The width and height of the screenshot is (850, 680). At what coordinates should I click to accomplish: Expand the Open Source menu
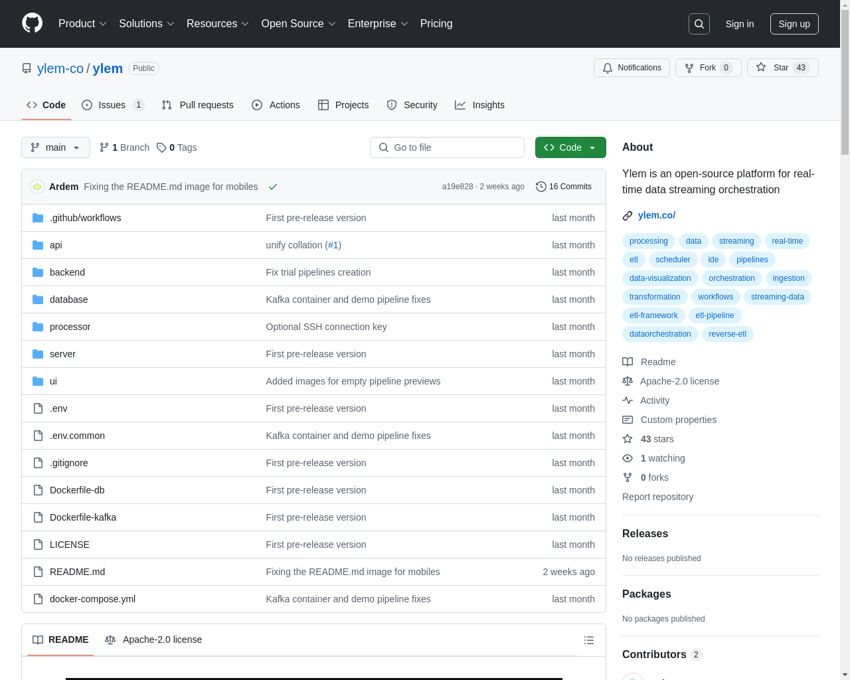click(299, 24)
